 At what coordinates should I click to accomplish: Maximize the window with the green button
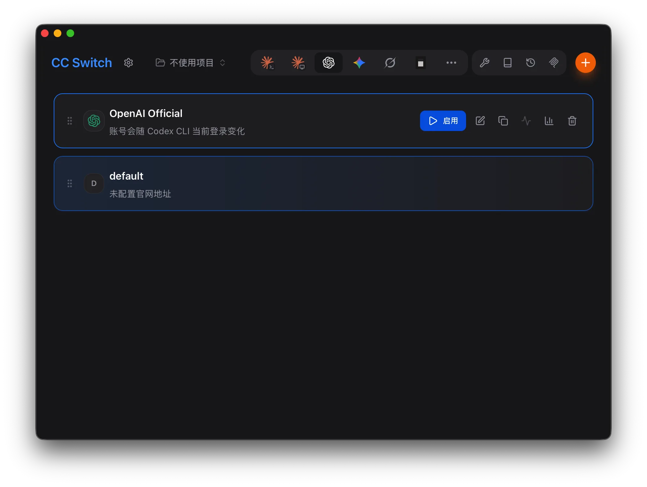coord(70,33)
